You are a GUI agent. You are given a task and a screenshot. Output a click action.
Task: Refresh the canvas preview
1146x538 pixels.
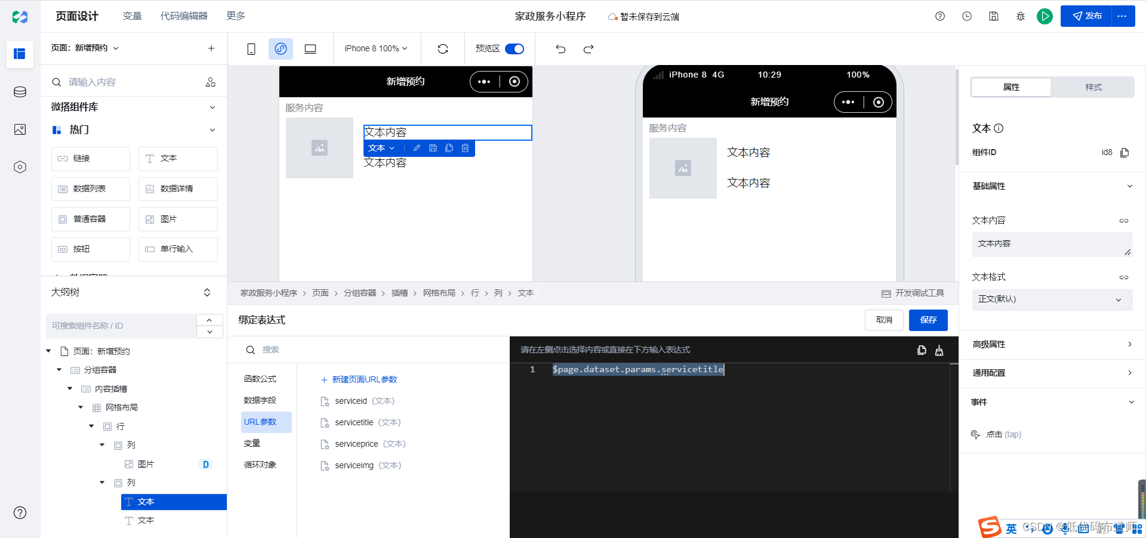click(x=443, y=49)
